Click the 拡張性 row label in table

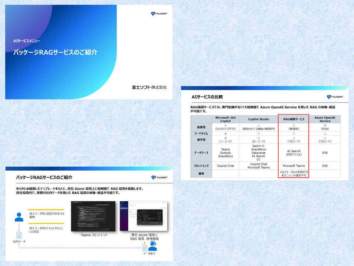pyautogui.click(x=201, y=127)
